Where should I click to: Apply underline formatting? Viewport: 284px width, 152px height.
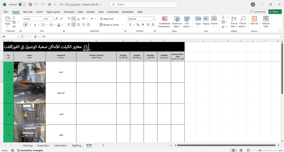(35, 25)
